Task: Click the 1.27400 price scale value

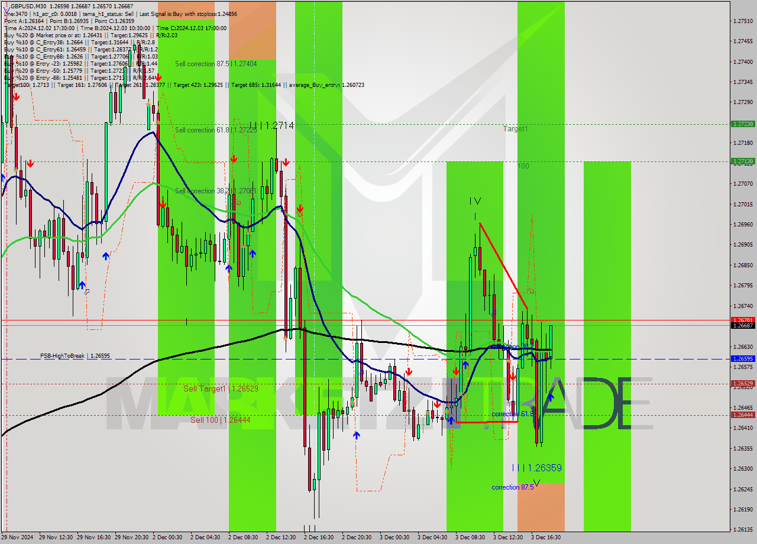Action: coord(742,61)
